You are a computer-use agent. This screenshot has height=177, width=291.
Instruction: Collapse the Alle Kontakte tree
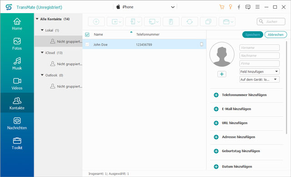tap(37, 19)
